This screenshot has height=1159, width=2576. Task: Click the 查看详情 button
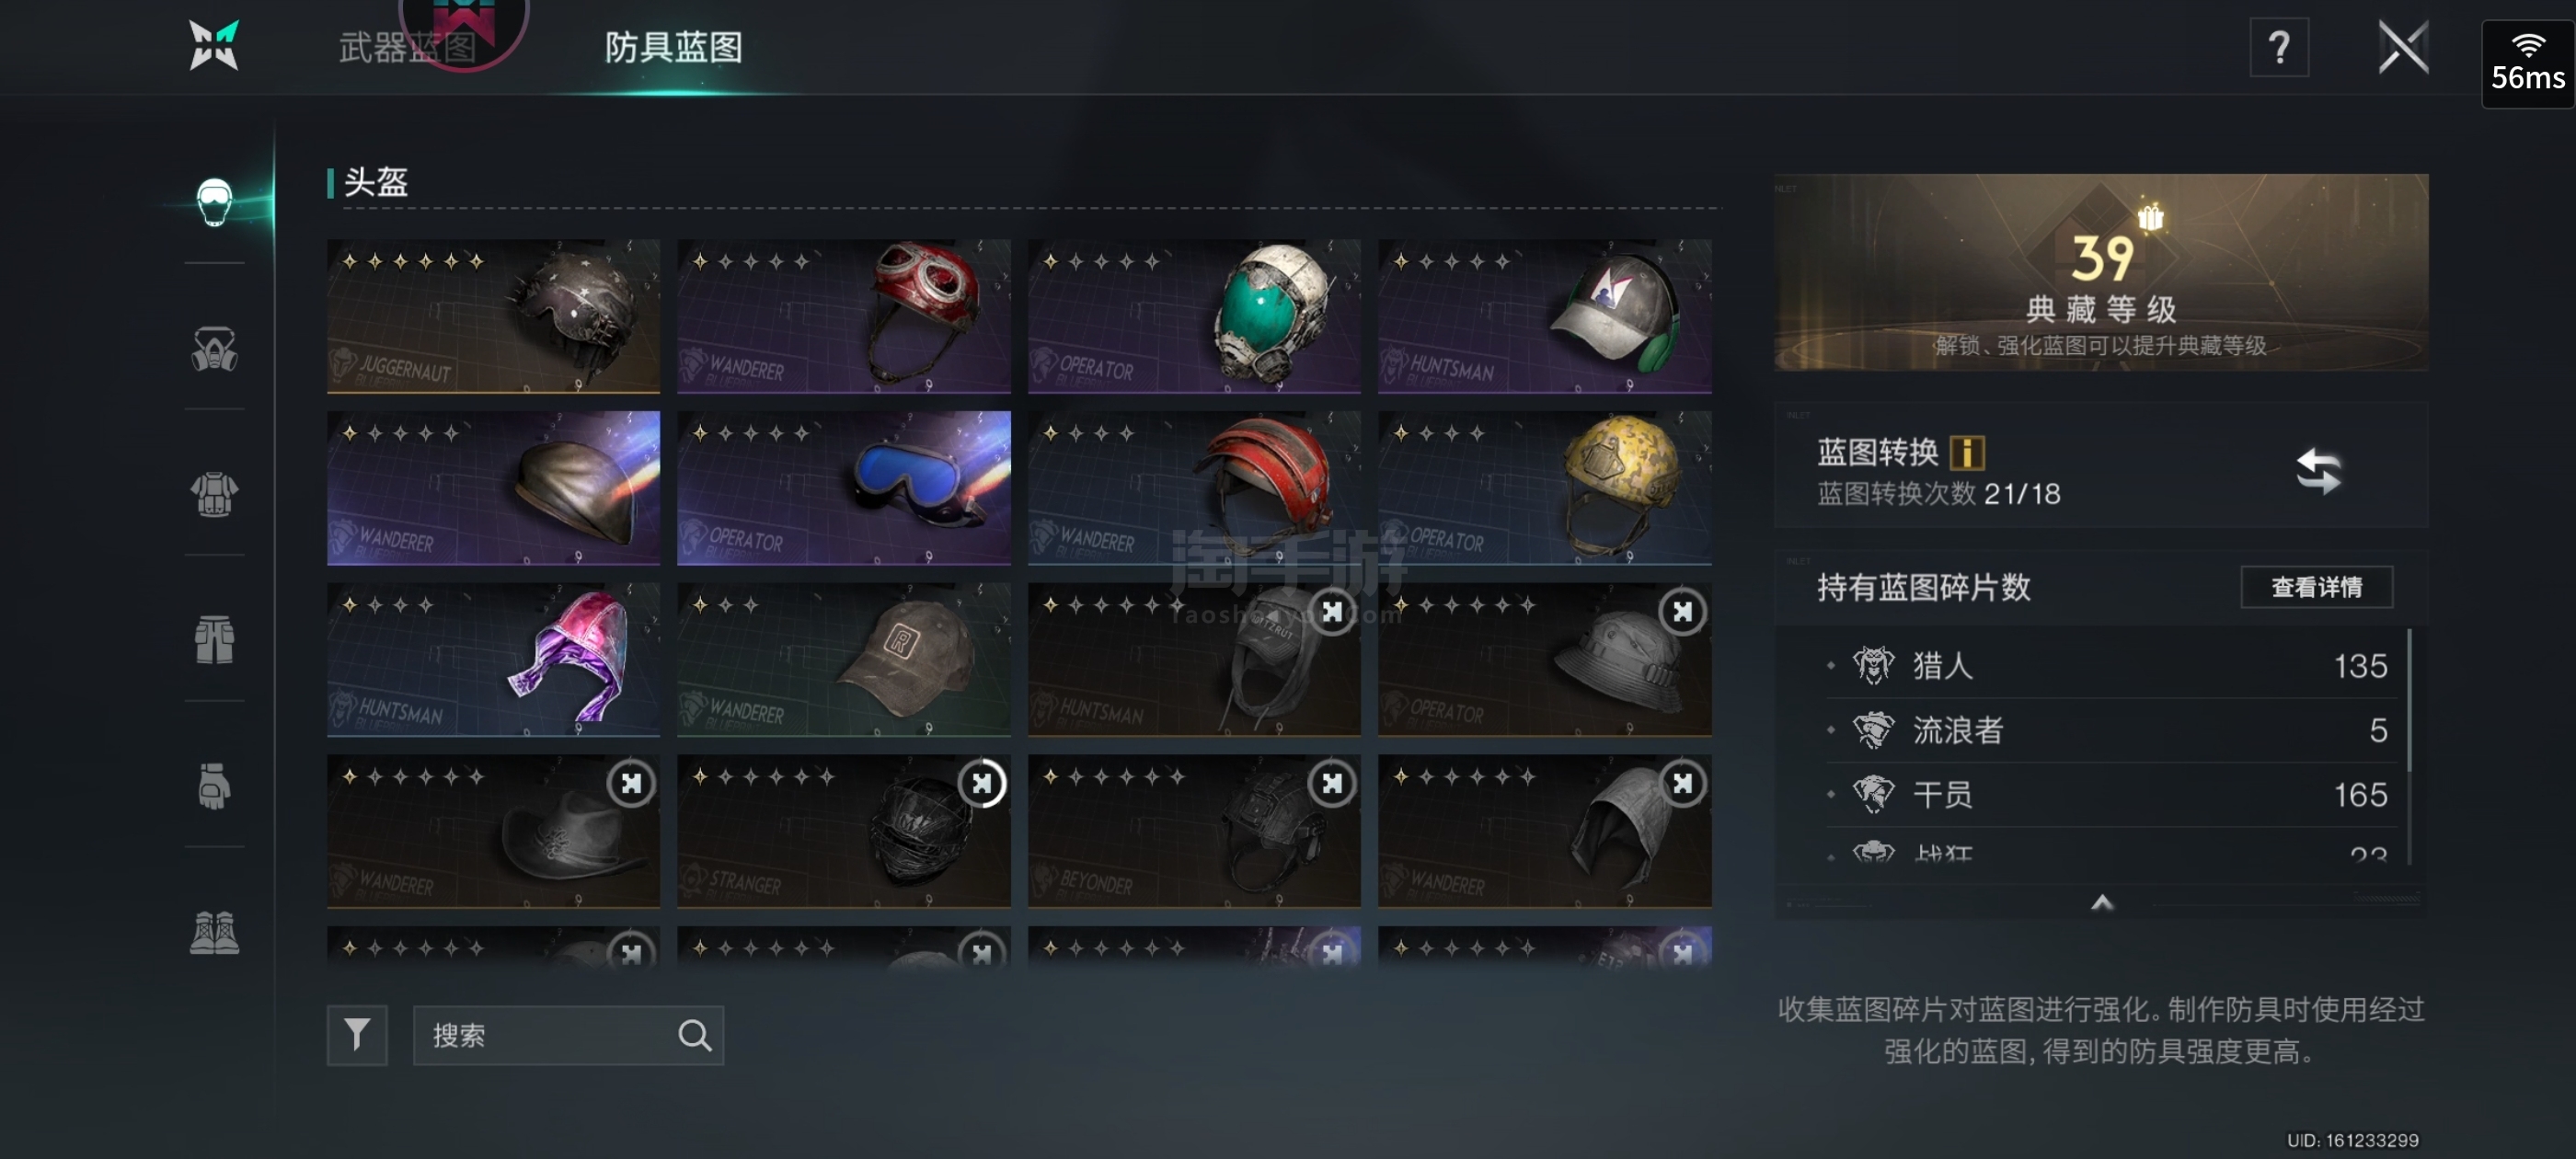tap(2316, 587)
